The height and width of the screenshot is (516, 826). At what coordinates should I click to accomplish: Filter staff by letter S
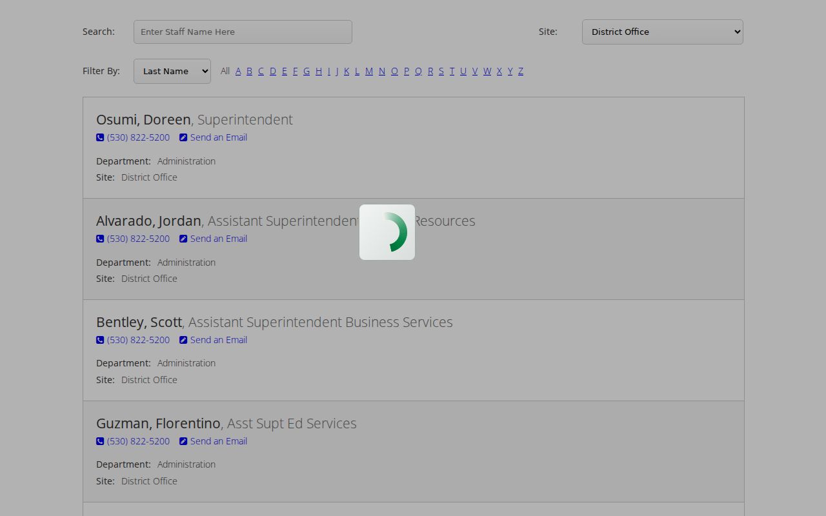point(441,71)
